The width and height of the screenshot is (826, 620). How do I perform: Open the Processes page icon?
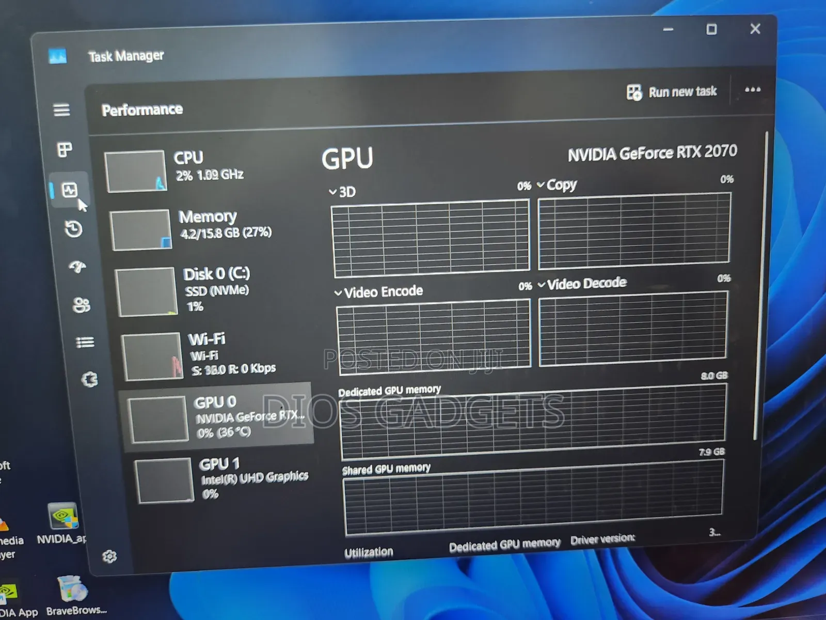[65, 150]
